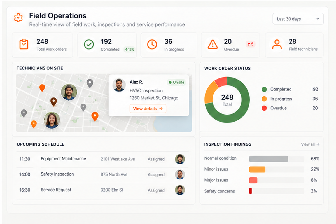Click the 2101 Westlake Ave address
The width and height of the screenshot is (336, 224).
[118, 159]
